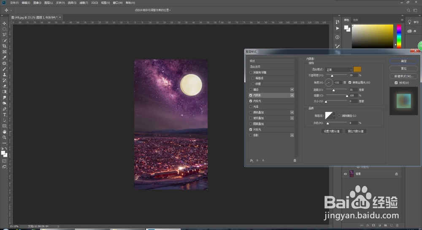Open the 窗口(W) menu

tap(118, 3)
